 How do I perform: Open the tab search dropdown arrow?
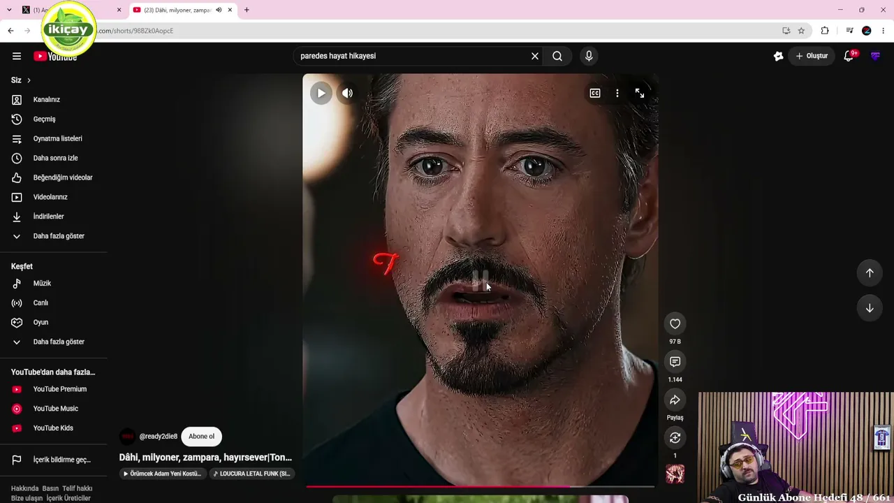(x=9, y=10)
